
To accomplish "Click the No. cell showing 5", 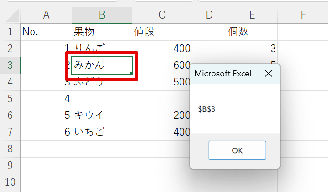I will click(x=46, y=116).
